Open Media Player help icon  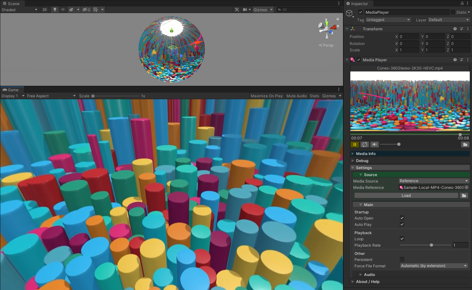[x=455, y=60]
